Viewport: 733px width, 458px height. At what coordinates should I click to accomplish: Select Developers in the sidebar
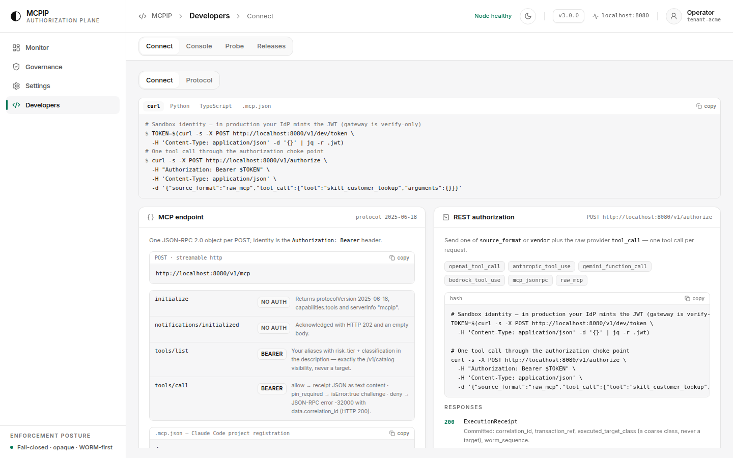click(63, 105)
